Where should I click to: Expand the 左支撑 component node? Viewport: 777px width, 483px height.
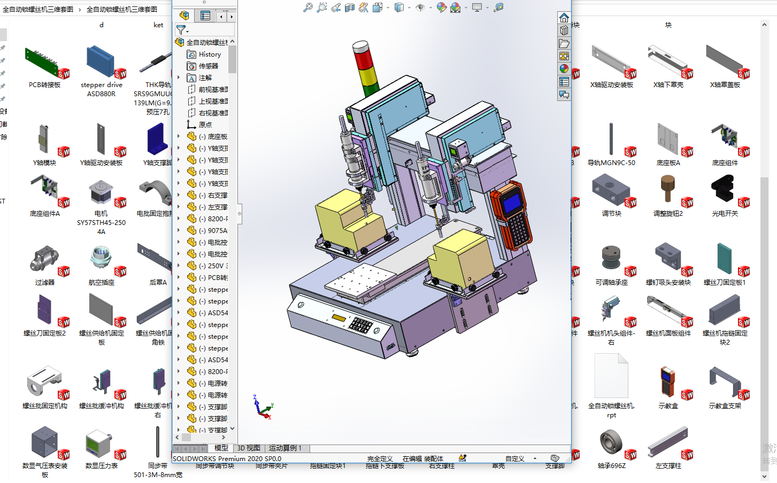click(179, 207)
